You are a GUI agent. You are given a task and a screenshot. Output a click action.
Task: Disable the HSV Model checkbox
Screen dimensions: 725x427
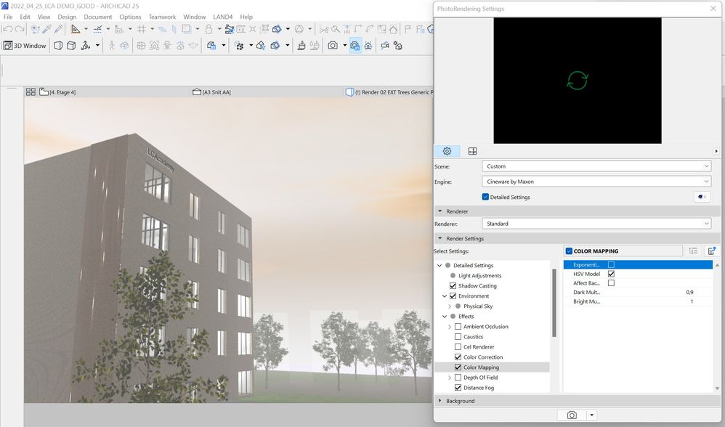coord(611,274)
